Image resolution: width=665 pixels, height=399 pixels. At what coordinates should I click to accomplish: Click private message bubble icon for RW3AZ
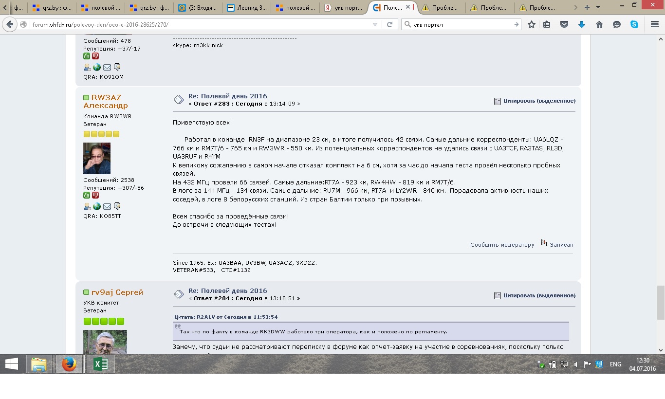coord(117,206)
